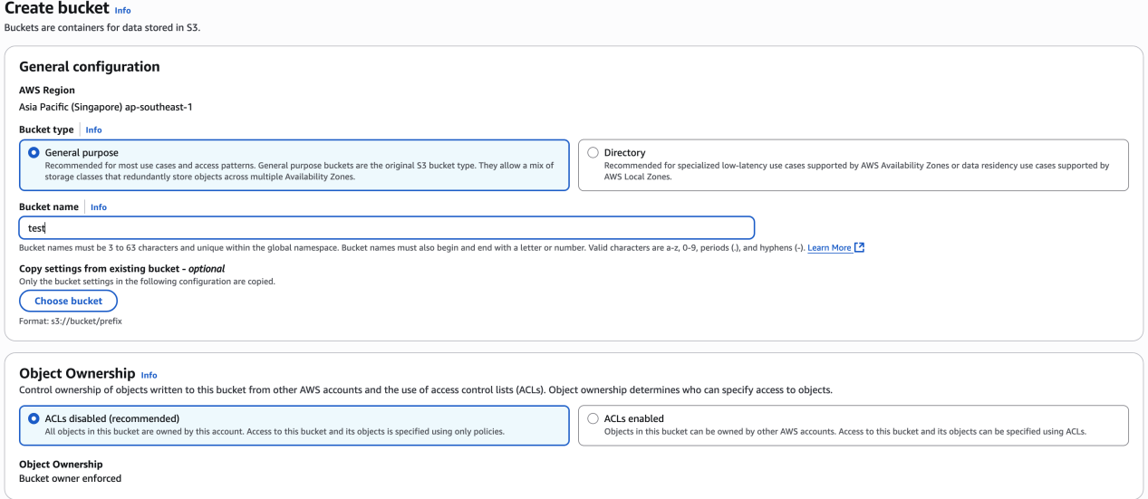1148x499 pixels.
Task: Open the Learn More link on bucket naming
Action: point(829,248)
